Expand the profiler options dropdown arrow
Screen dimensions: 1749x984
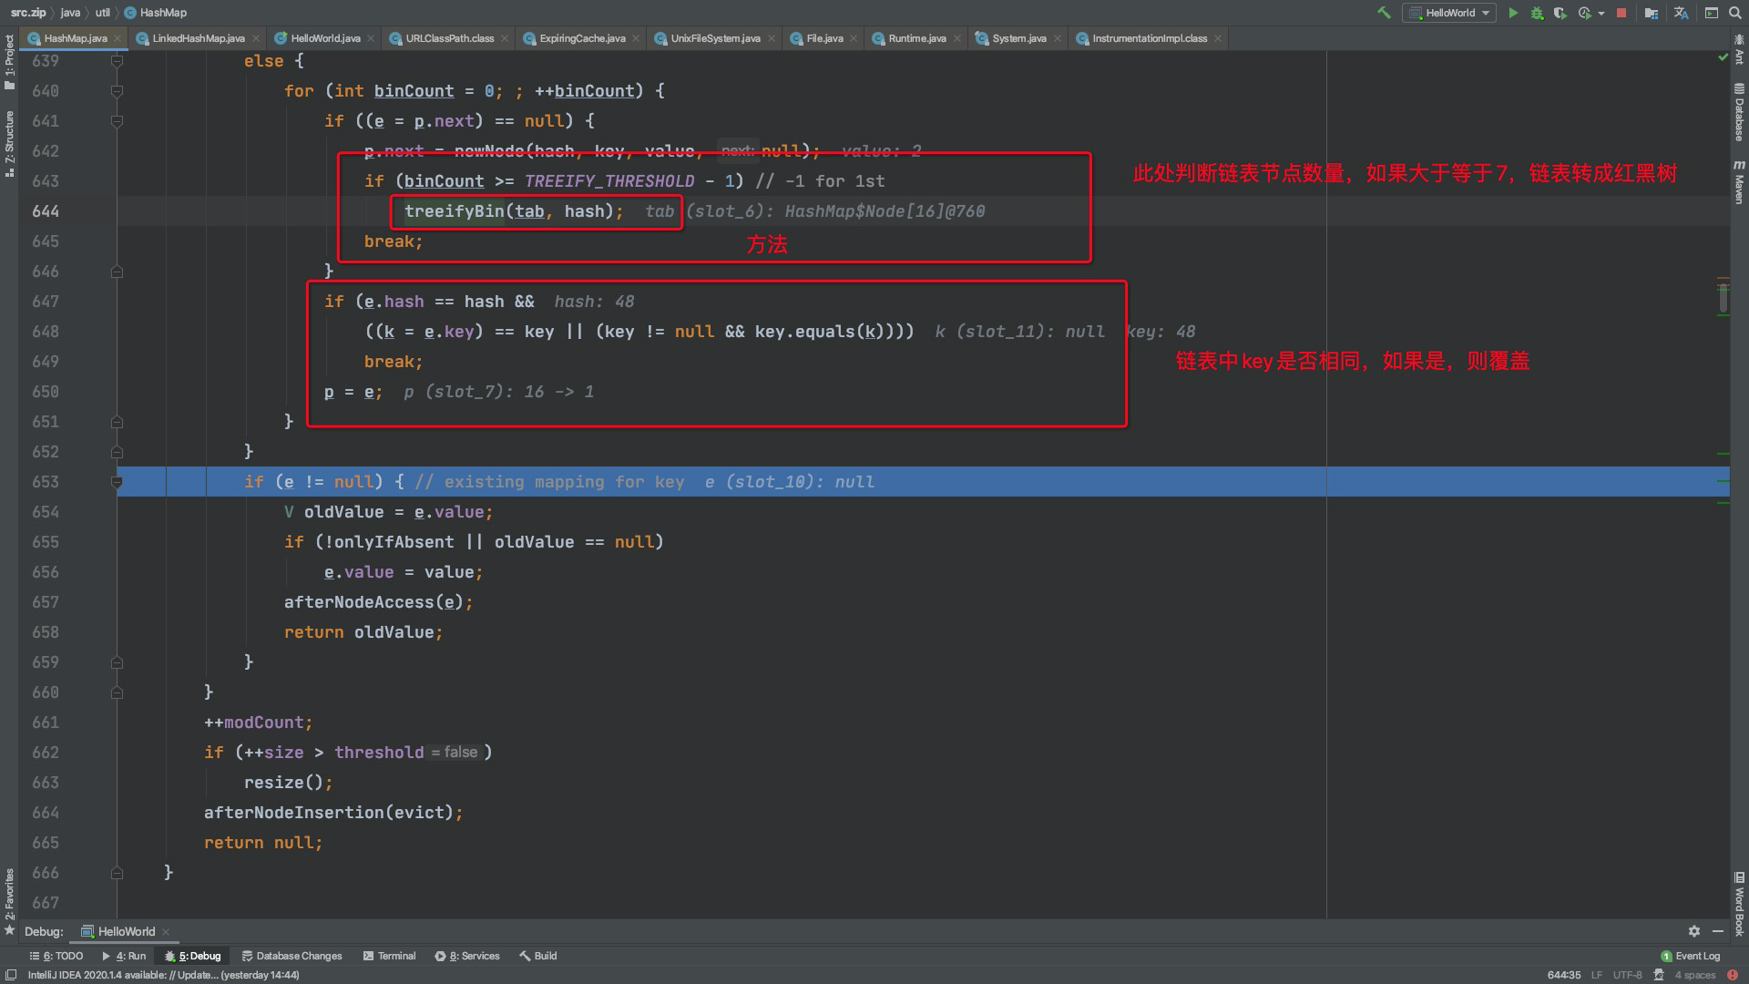click(x=1601, y=14)
